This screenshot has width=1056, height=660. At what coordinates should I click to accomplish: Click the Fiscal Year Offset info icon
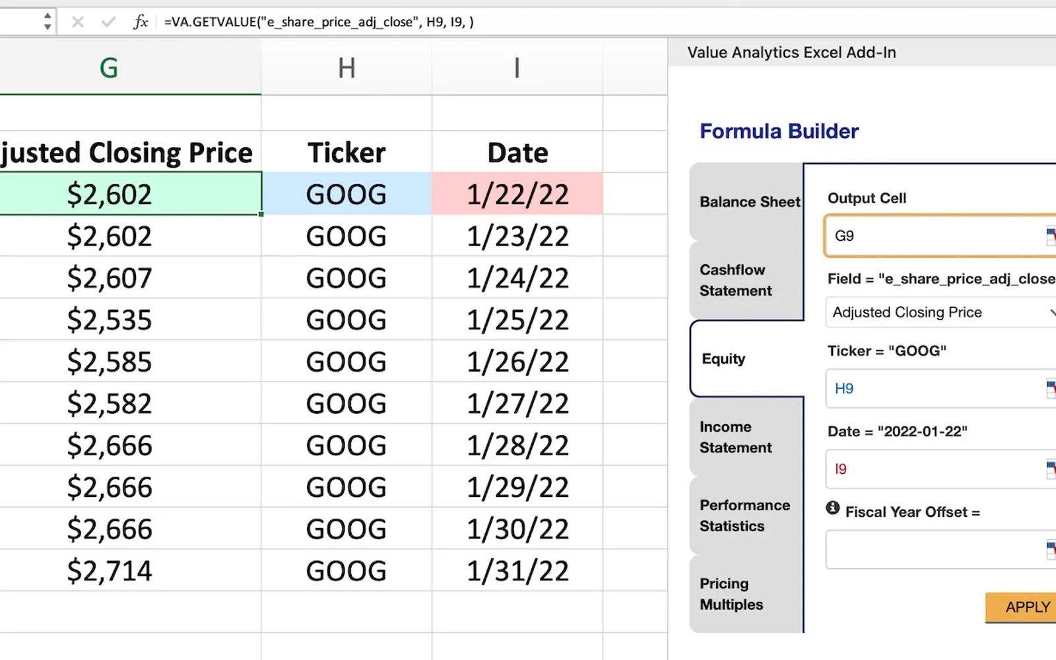click(x=833, y=508)
